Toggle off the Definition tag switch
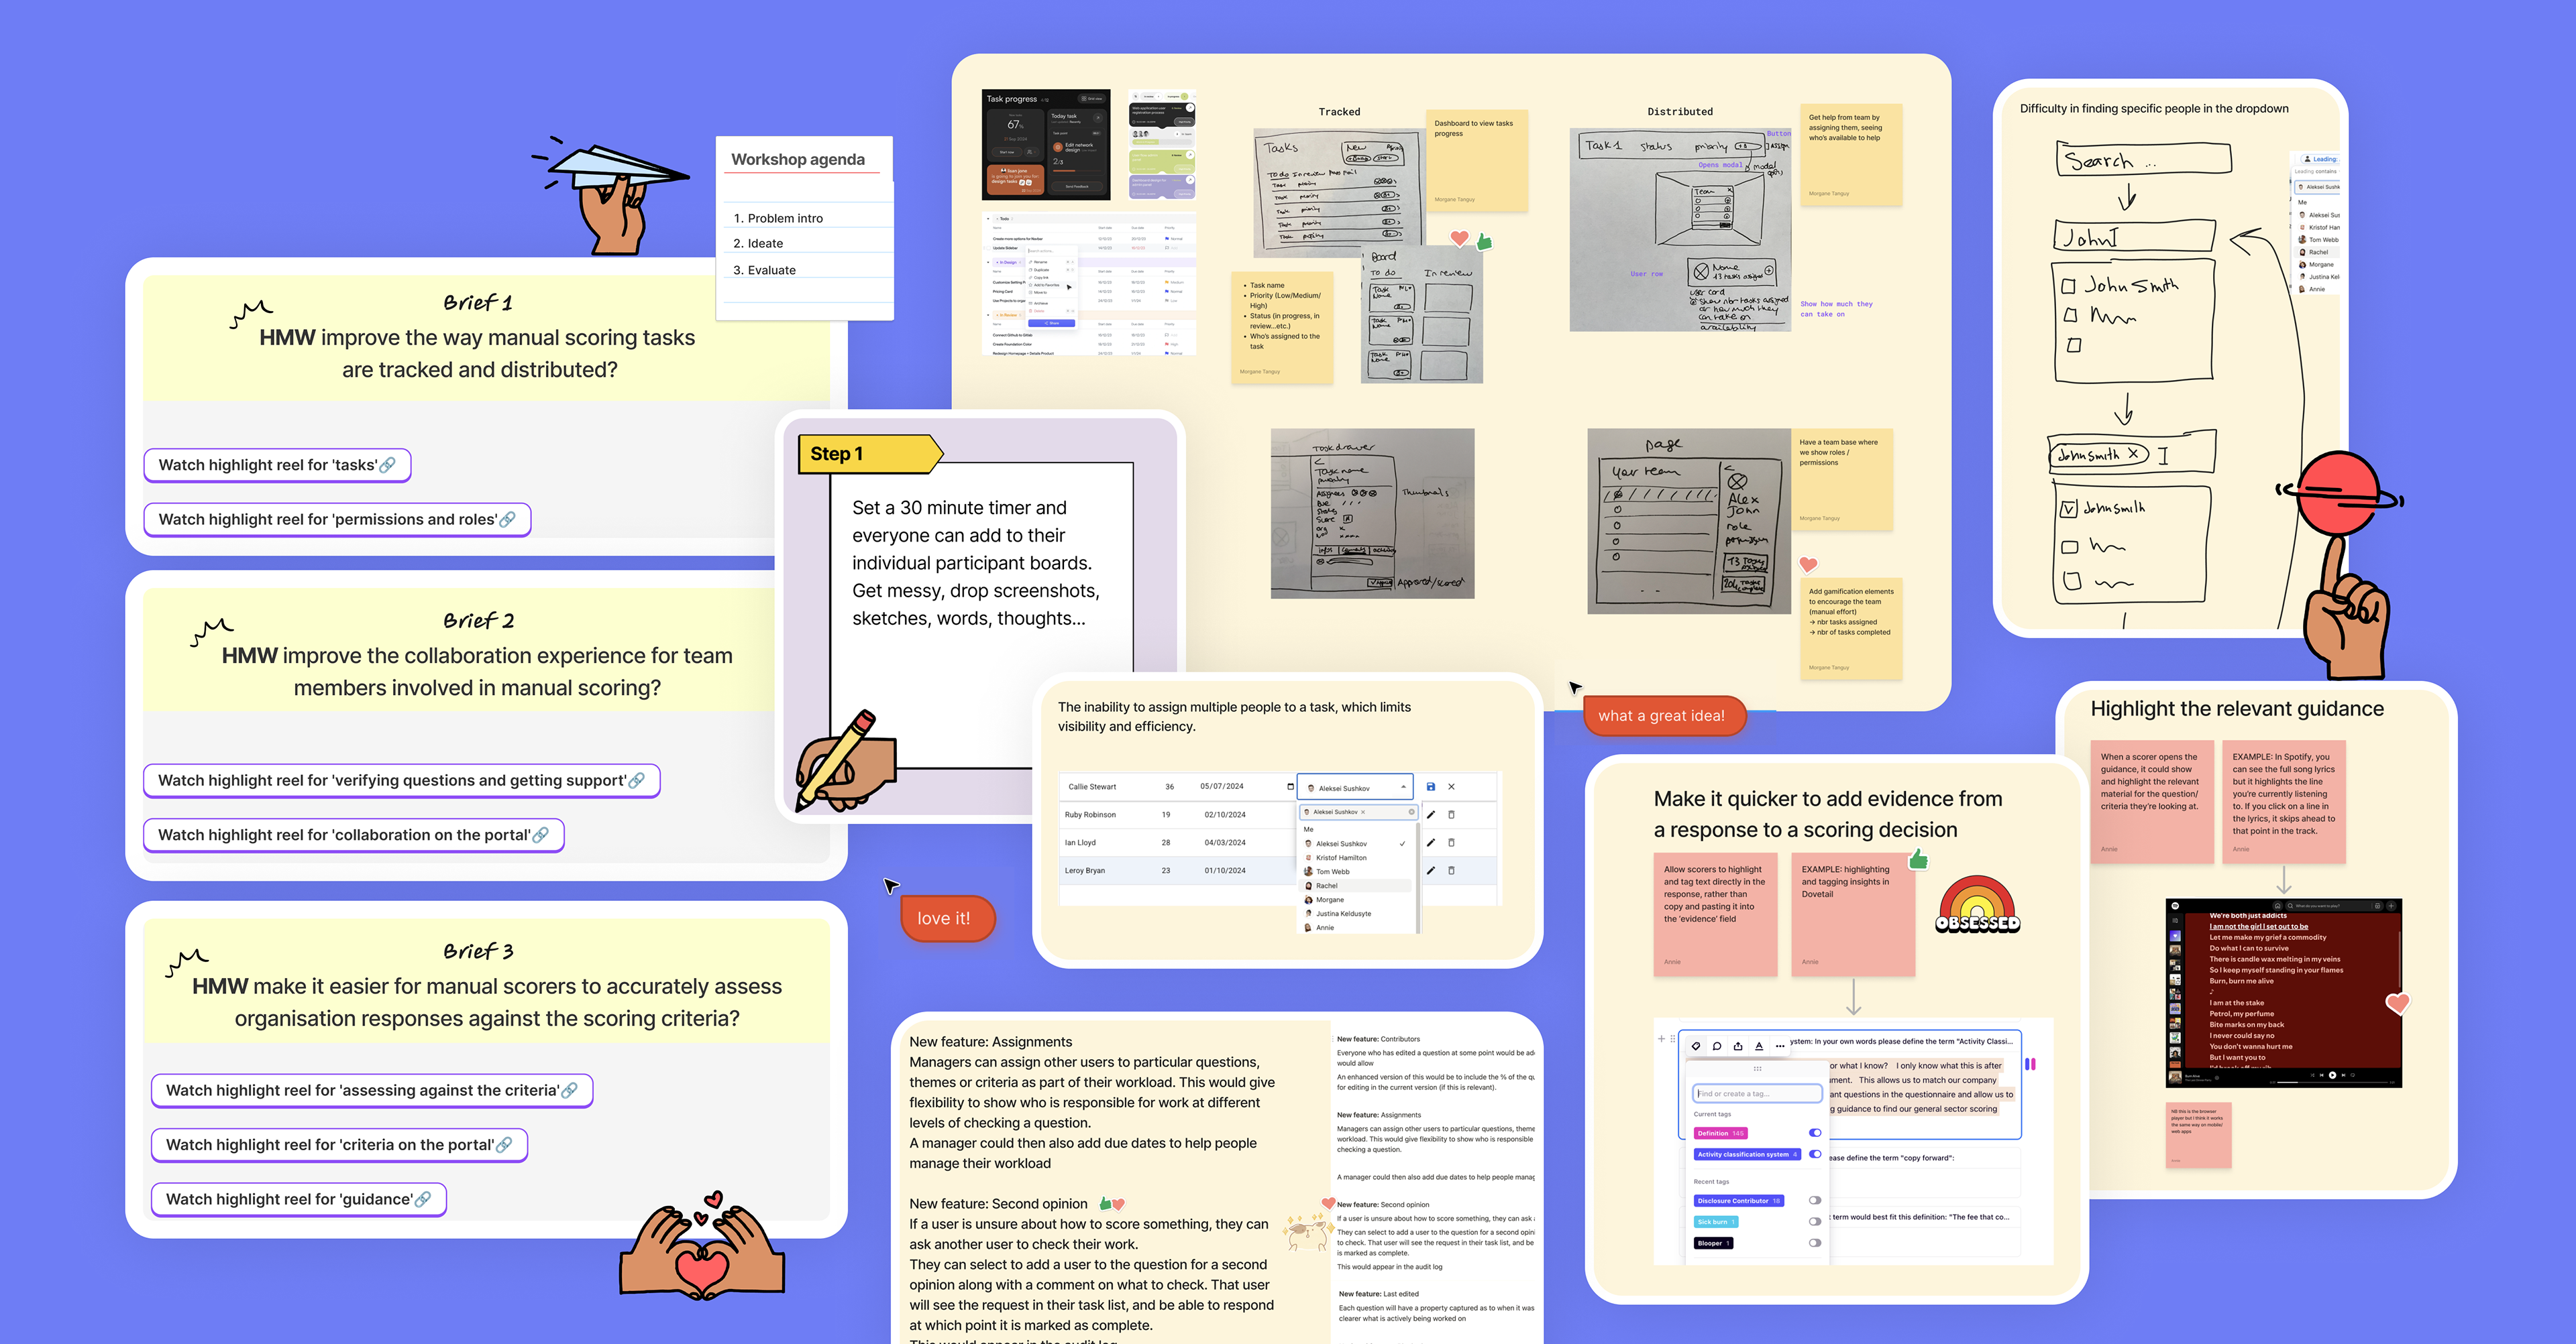The width and height of the screenshot is (2576, 1344). [1816, 1133]
